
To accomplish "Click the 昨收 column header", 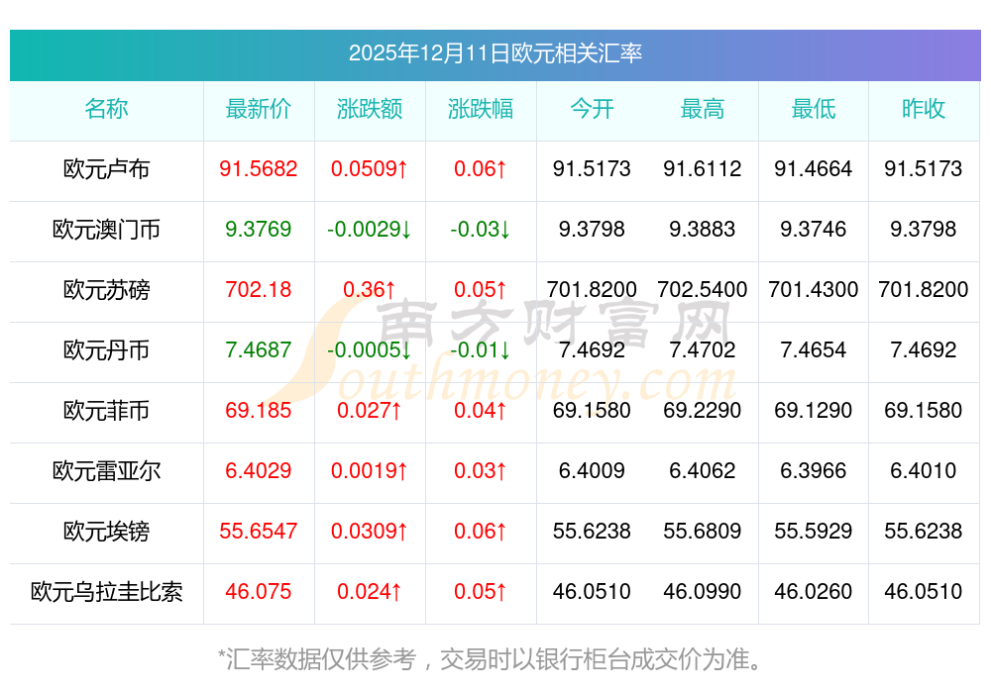I will tap(924, 109).
